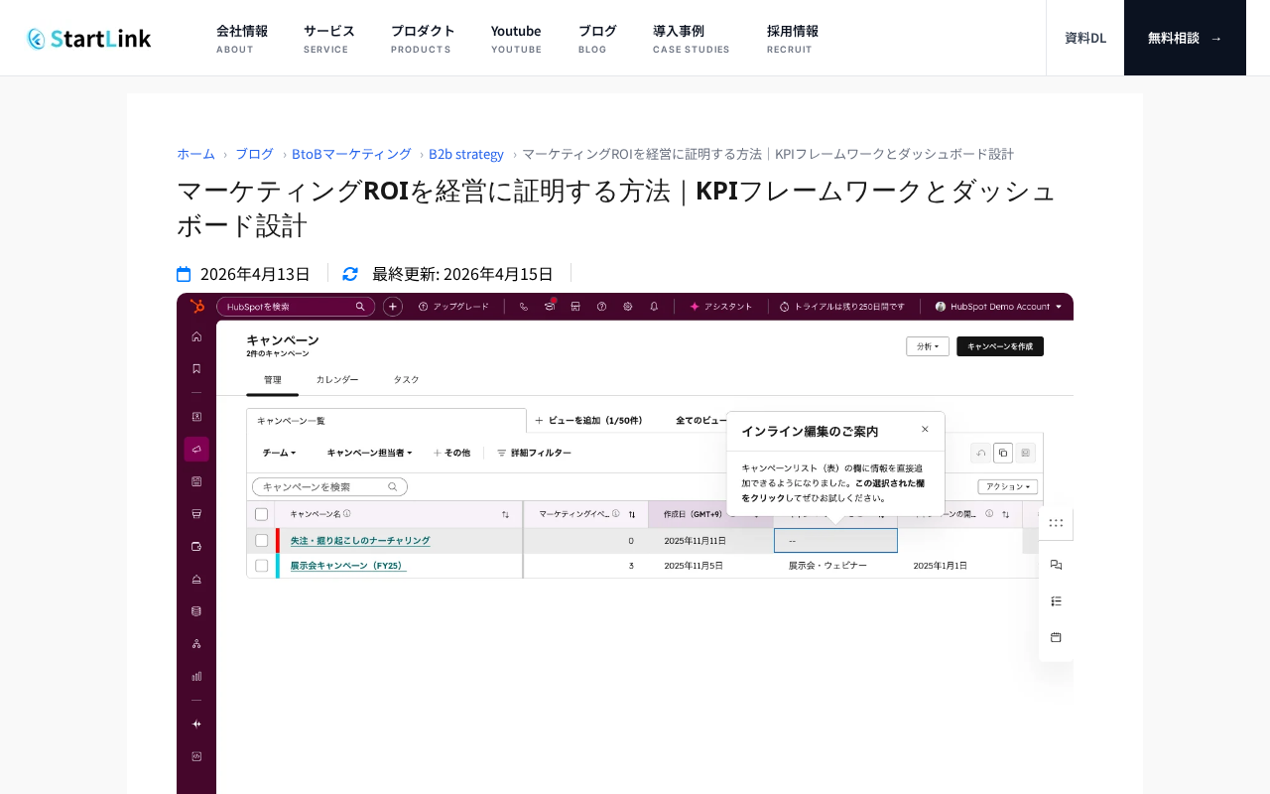Viewport: 1270px width, 794px height.
Task: Open the 会社情報 ABOUT menu
Action: 242,38
